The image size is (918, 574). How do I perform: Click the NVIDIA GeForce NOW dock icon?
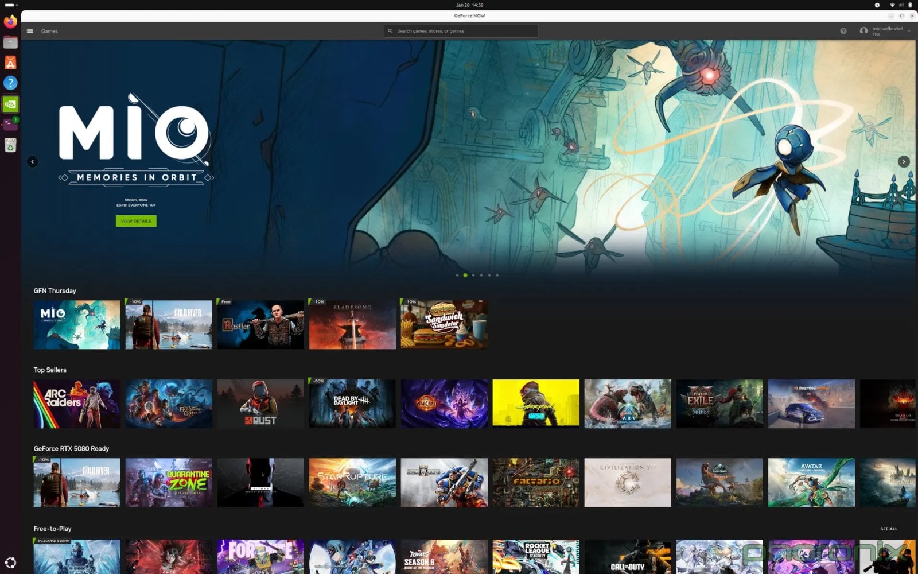10,104
